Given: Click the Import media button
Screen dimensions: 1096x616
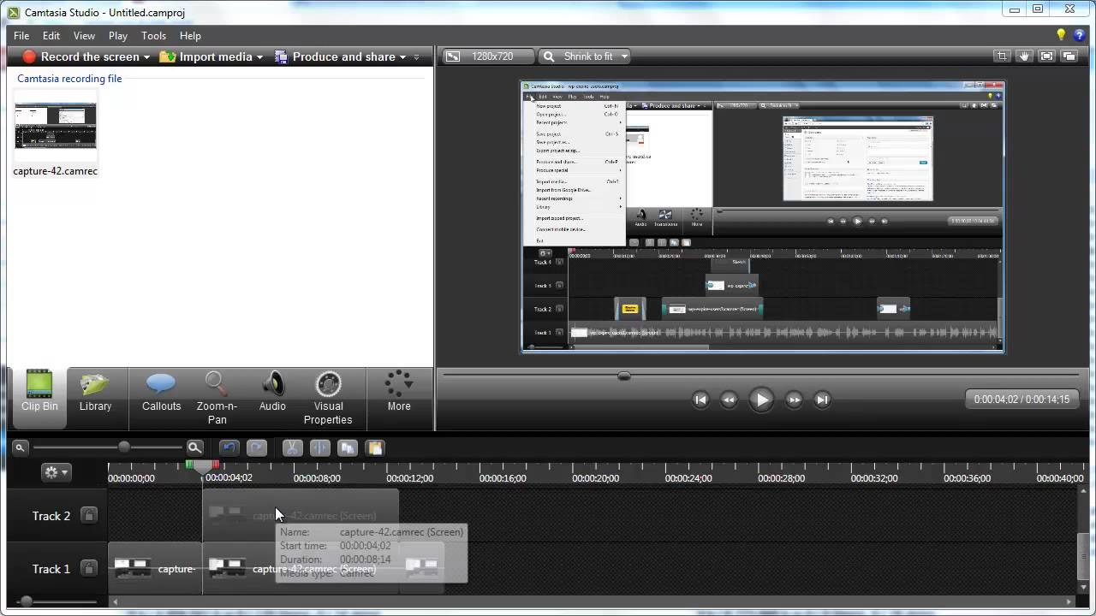Looking at the screenshot, I should pyautogui.click(x=206, y=57).
